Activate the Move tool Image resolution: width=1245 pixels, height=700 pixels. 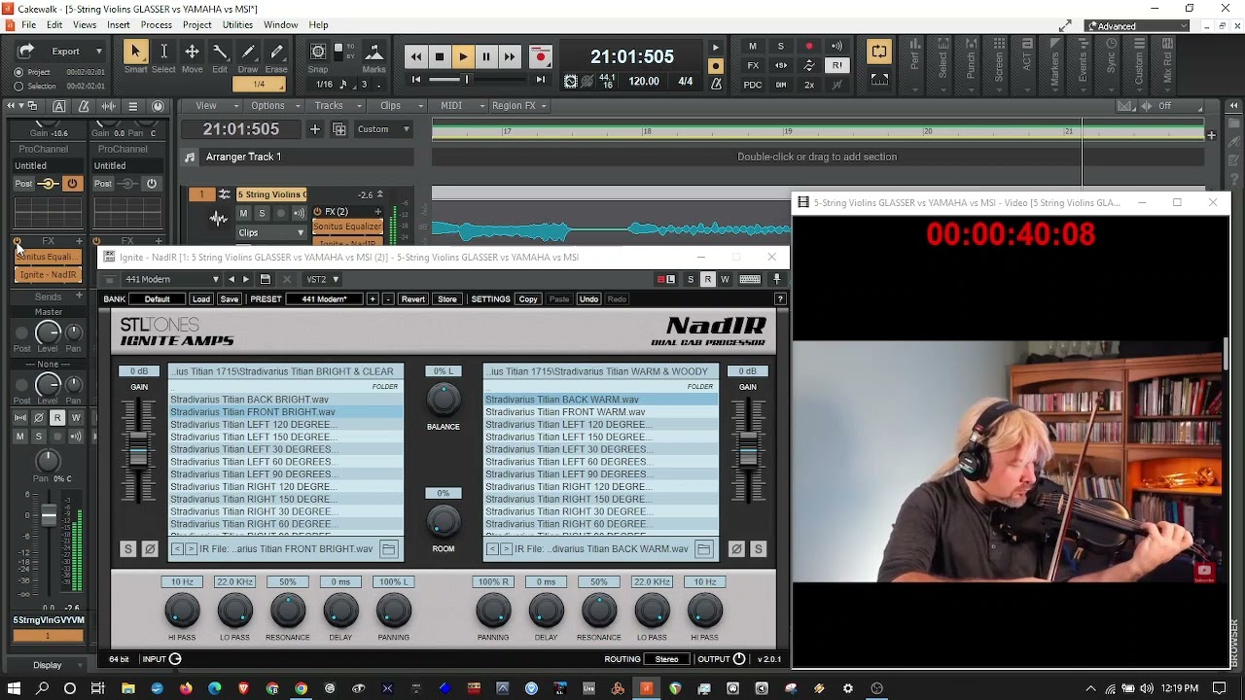(x=192, y=52)
